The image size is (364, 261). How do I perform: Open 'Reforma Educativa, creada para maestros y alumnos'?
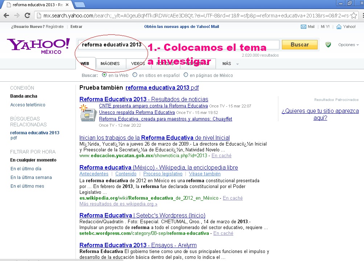[165, 119]
